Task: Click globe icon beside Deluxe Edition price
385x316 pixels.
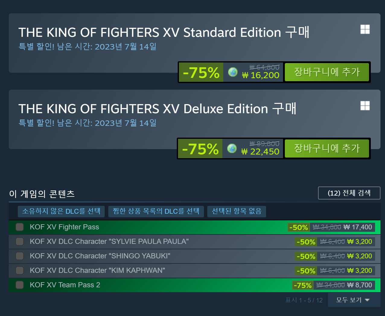Action: (x=232, y=148)
